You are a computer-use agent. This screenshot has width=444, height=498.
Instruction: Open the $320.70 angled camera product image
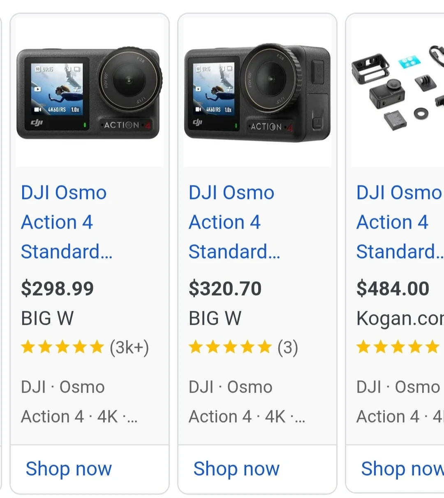[257, 93]
